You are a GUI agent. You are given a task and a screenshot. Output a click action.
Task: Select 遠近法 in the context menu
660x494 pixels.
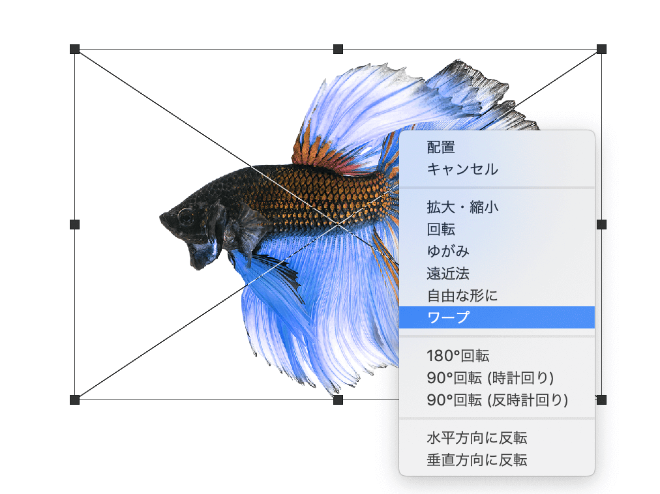(x=497, y=274)
